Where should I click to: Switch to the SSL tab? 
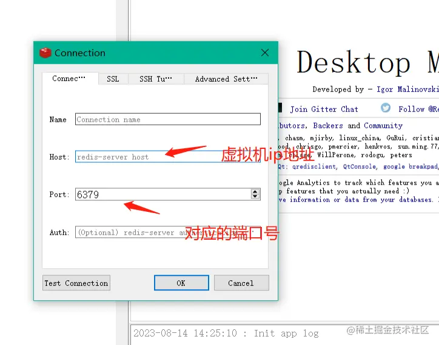pos(113,79)
